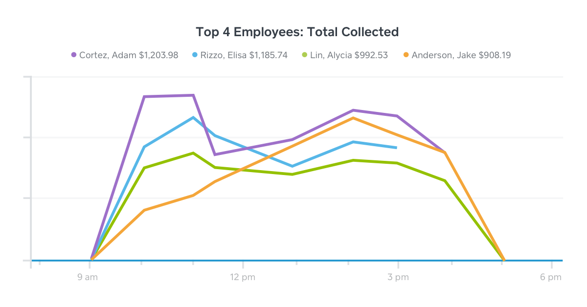
Task: Select legend label Anderson, Jake $908.19
Action: pos(461,55)
